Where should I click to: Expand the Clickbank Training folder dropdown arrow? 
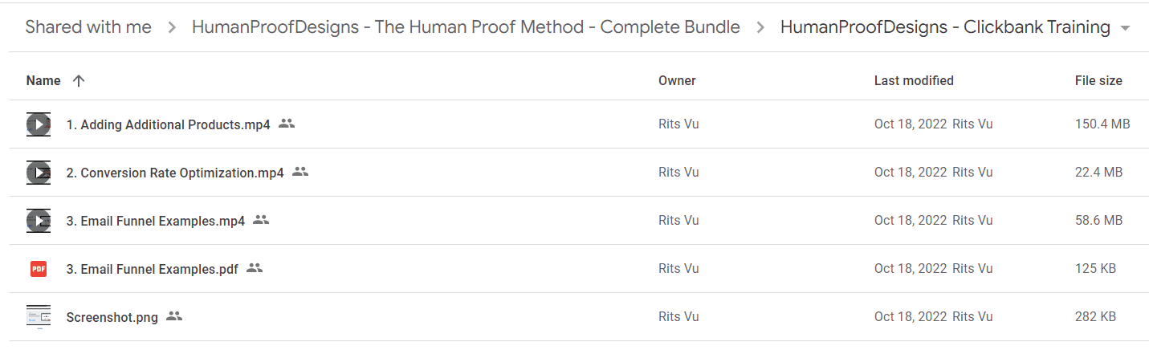(x=1125, y=28)
